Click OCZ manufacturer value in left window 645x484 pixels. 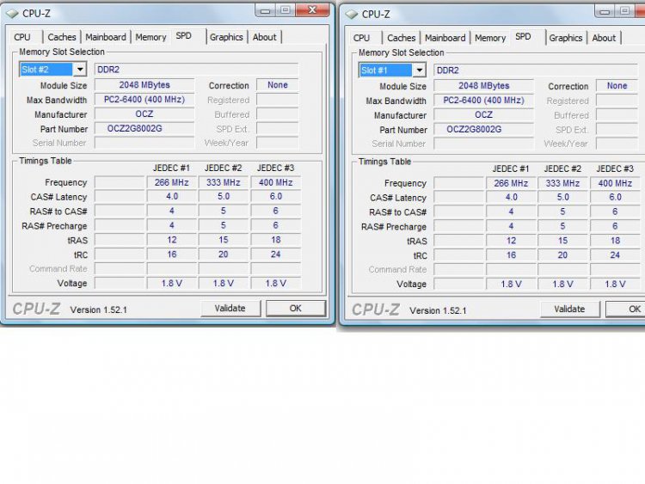click(144, 113)
